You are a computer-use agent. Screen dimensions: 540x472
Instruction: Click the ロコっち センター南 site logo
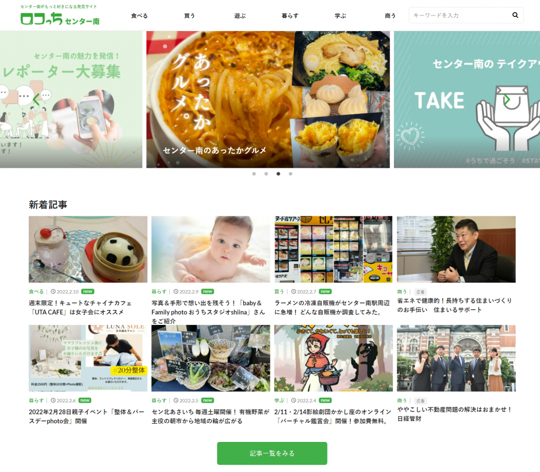click(x=60, y=15)
